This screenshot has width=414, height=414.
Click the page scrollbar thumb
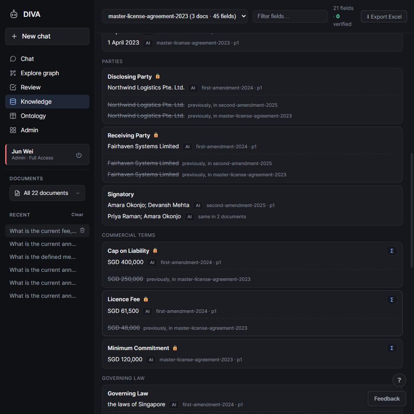[412, 210]
